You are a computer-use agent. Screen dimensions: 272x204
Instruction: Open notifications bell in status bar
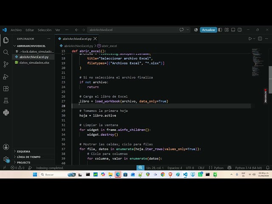[268, 168]
